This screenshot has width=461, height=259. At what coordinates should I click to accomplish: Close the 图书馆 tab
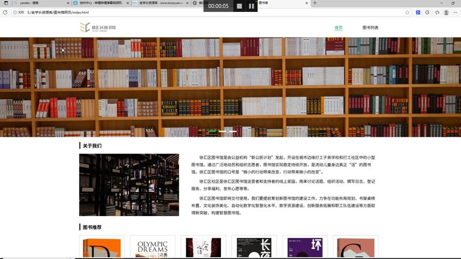point(306,3)
